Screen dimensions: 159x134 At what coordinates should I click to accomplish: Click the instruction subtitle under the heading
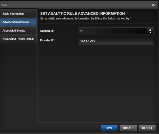pos(86,18)
